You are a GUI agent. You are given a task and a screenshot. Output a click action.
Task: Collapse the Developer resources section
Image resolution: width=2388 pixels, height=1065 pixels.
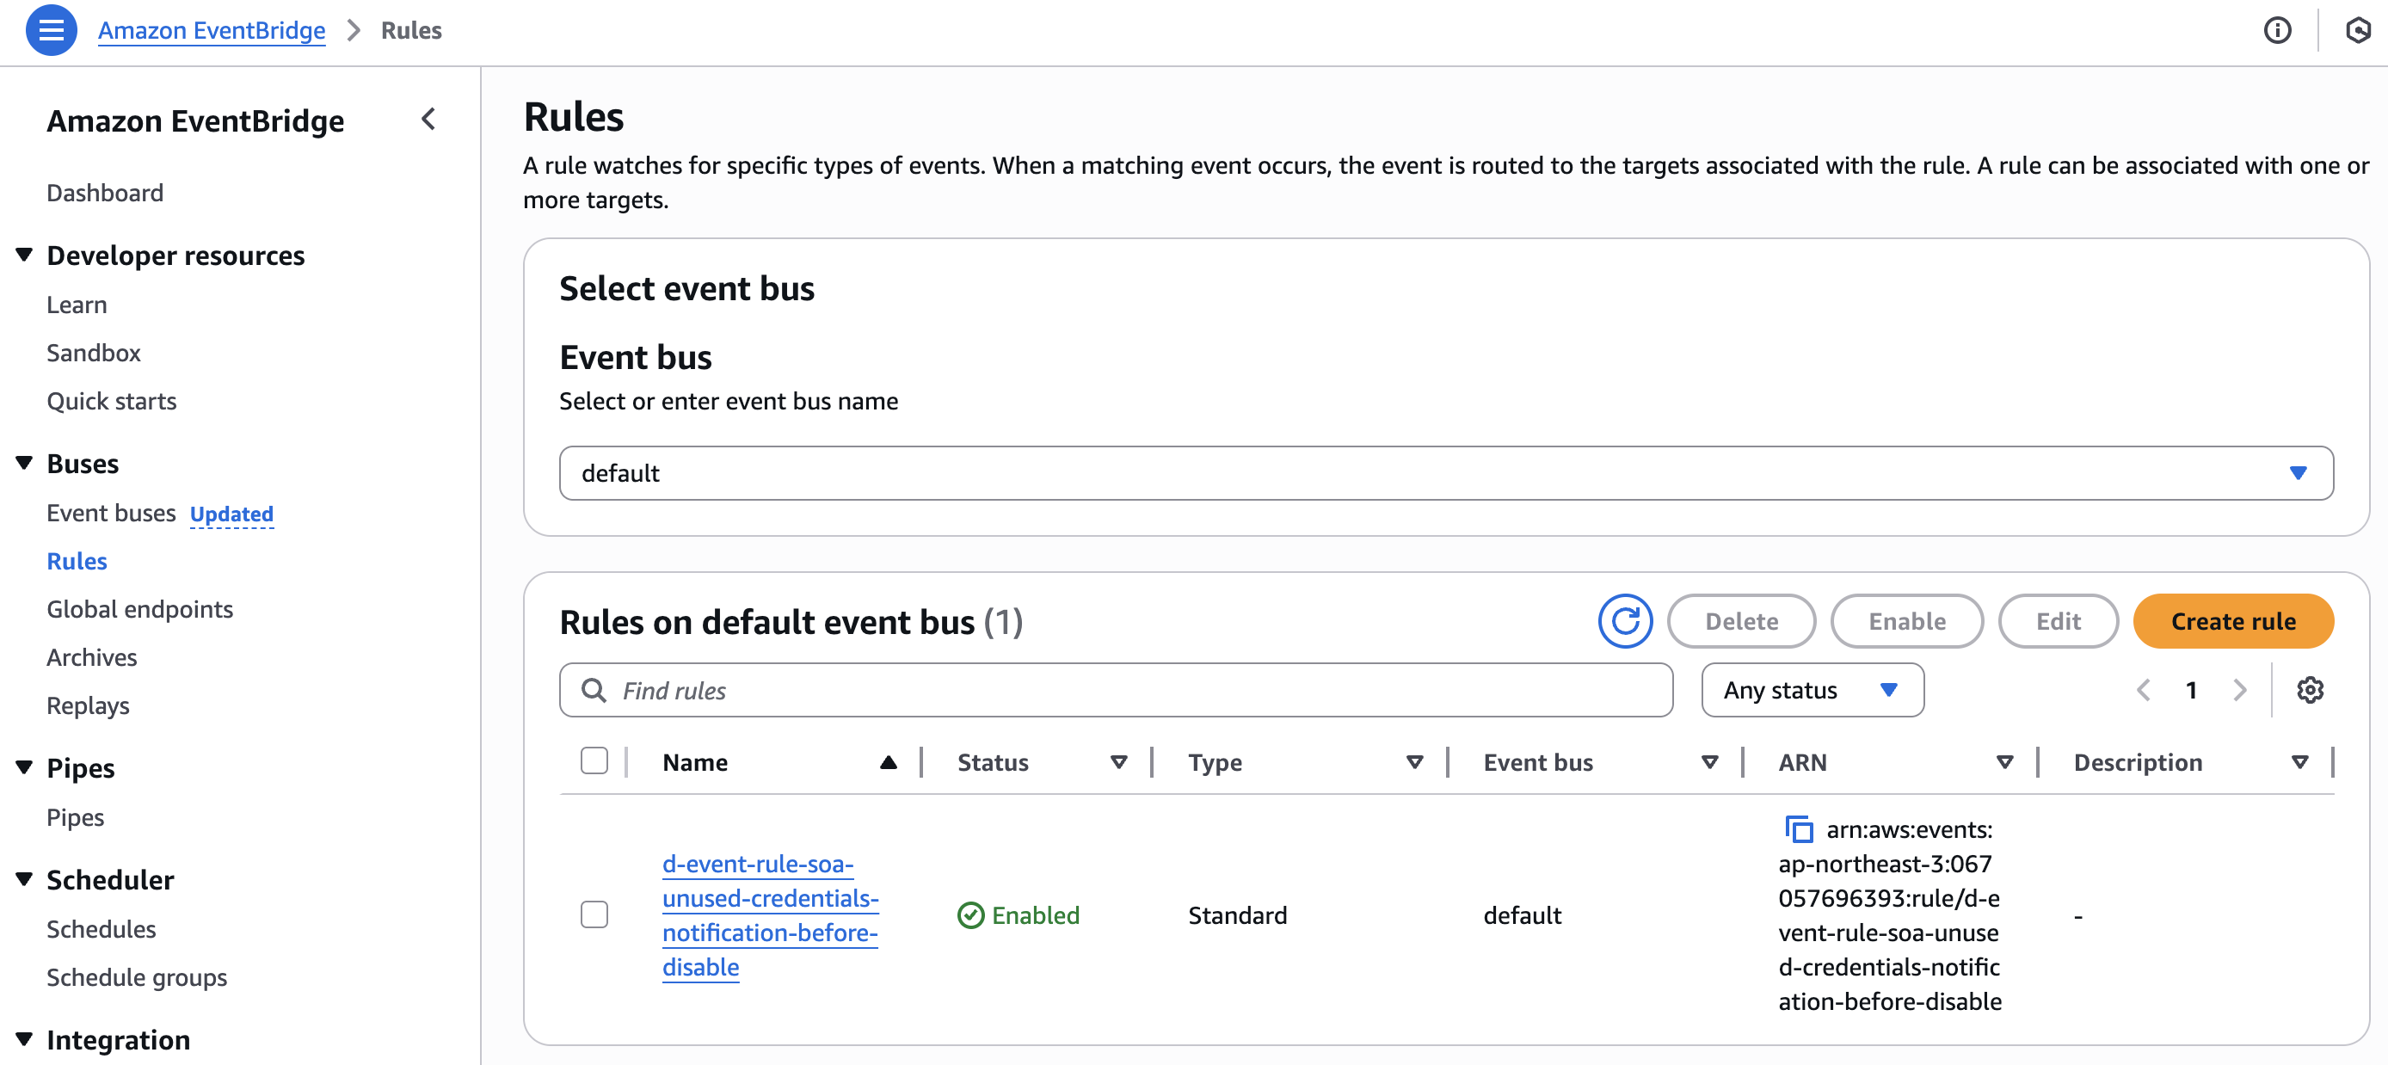click(x=25, y=255)
